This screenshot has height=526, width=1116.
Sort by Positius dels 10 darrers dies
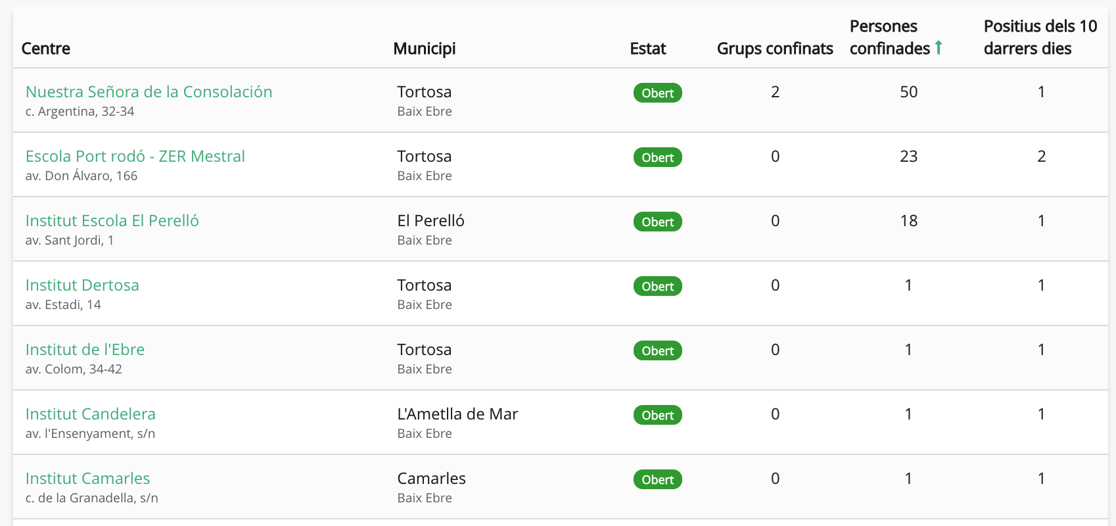(x=1040, y=37)
